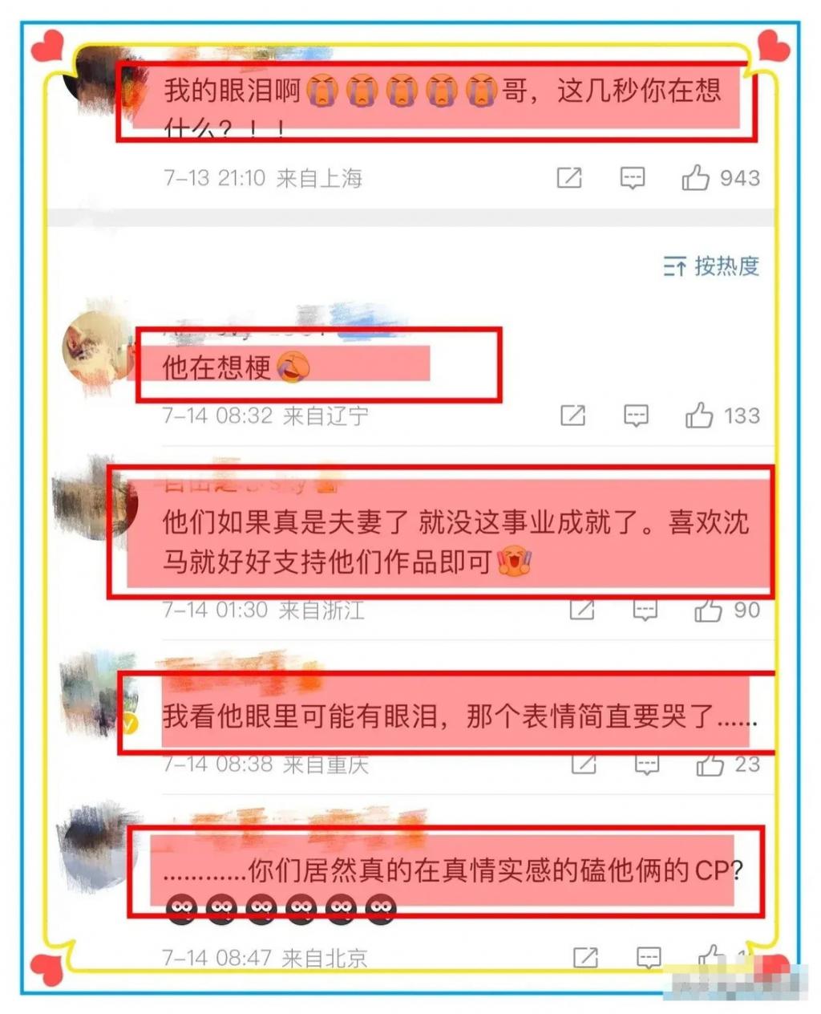Forward the comment from 北京
This screenshot has width=821, height=1014.
(586, 957)
